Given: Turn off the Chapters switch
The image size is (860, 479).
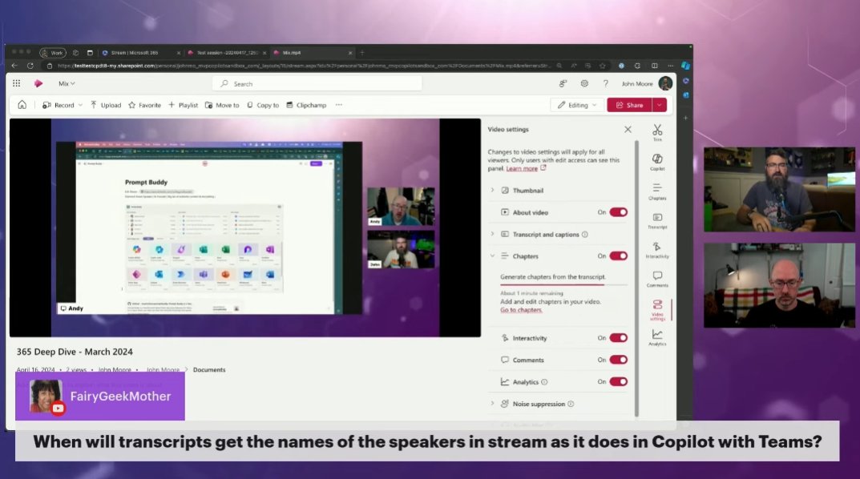Looking at the screenshot, I should coord(618,256).
